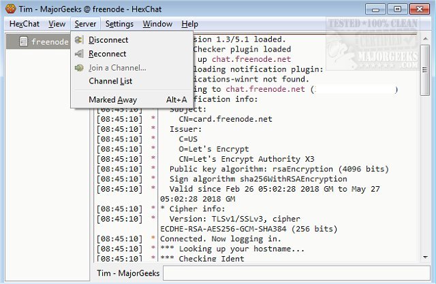Open the View menu
The image size is (436, 284).
click(x=57, y=24)
